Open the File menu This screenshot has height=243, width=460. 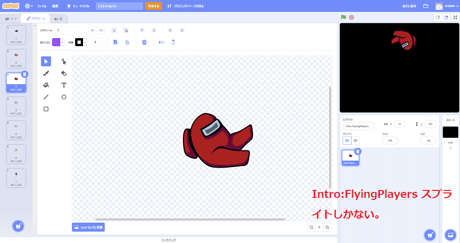[x=42, y=6]
